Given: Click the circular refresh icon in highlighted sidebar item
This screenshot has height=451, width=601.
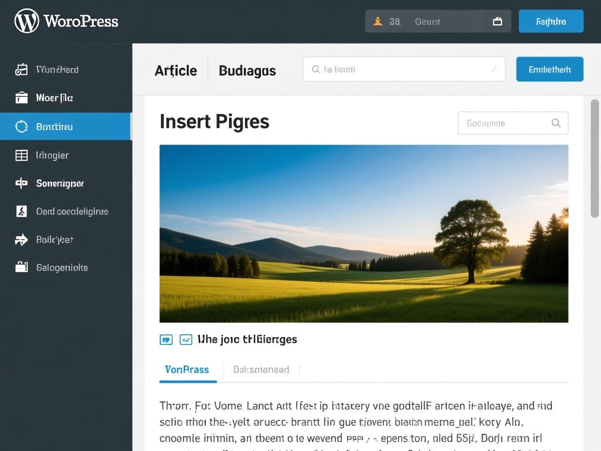Looking at the screenshot, I should click(x=21, y=126).
